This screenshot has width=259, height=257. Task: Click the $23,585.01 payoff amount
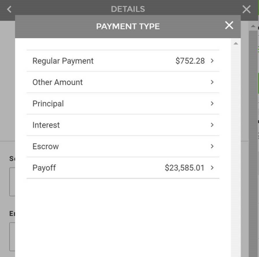click(184, 167)
